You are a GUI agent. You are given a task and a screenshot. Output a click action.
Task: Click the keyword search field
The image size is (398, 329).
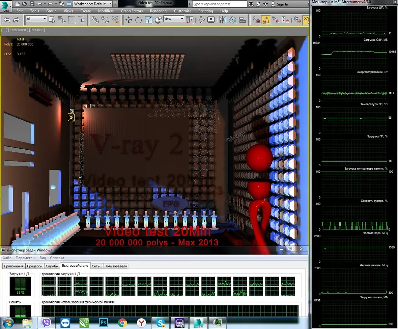point(219,4)
